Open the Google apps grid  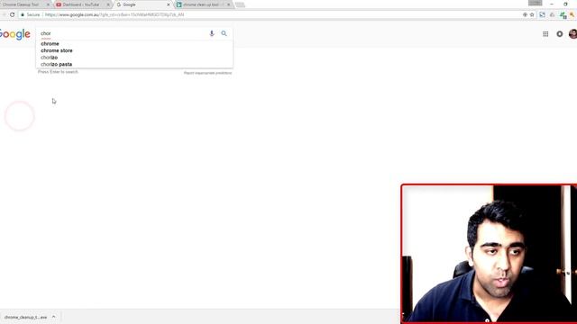tap(545, 34)
